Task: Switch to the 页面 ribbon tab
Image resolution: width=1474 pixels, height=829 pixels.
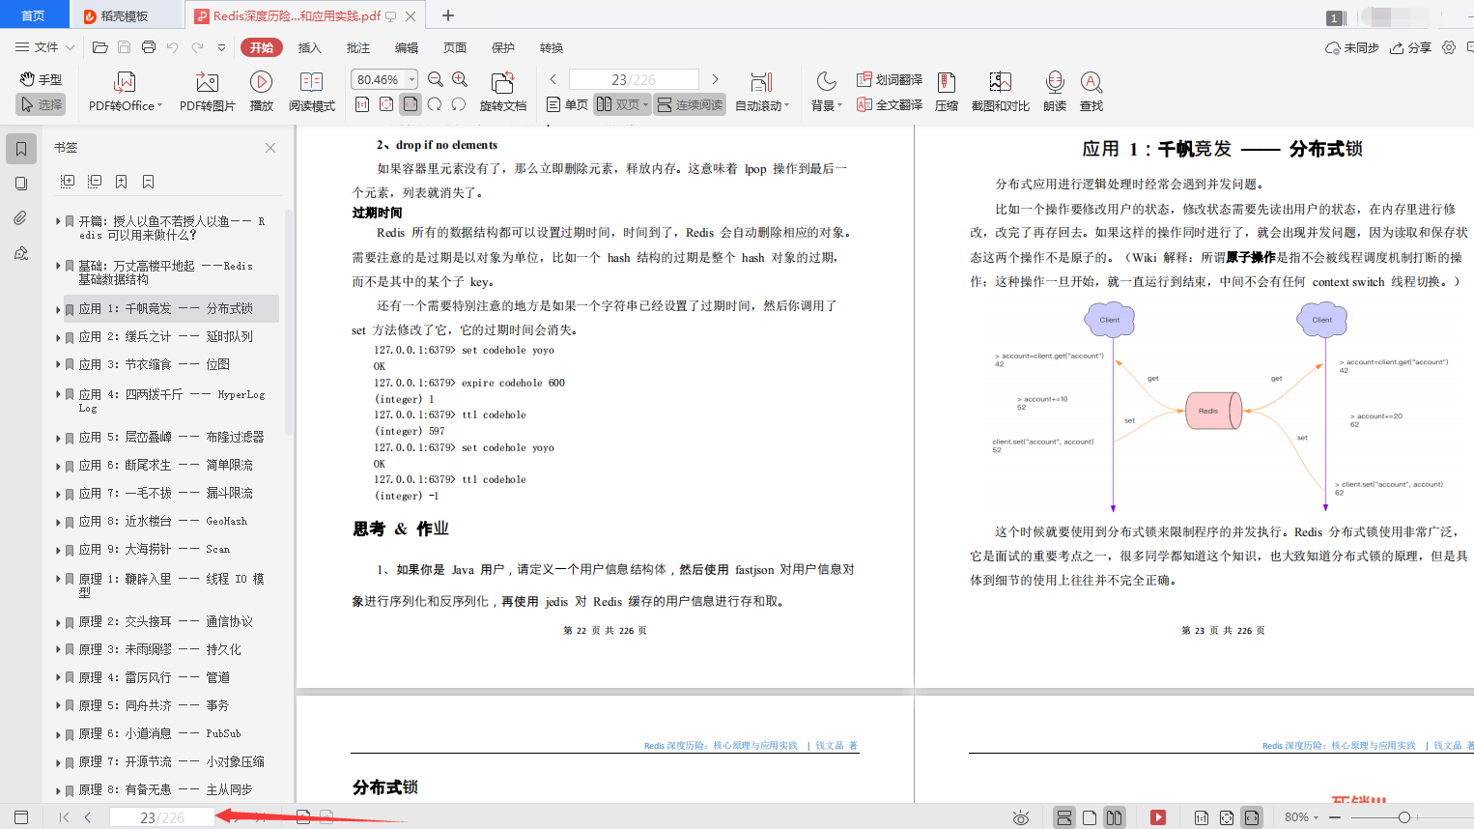Action: tap(455, 47)
